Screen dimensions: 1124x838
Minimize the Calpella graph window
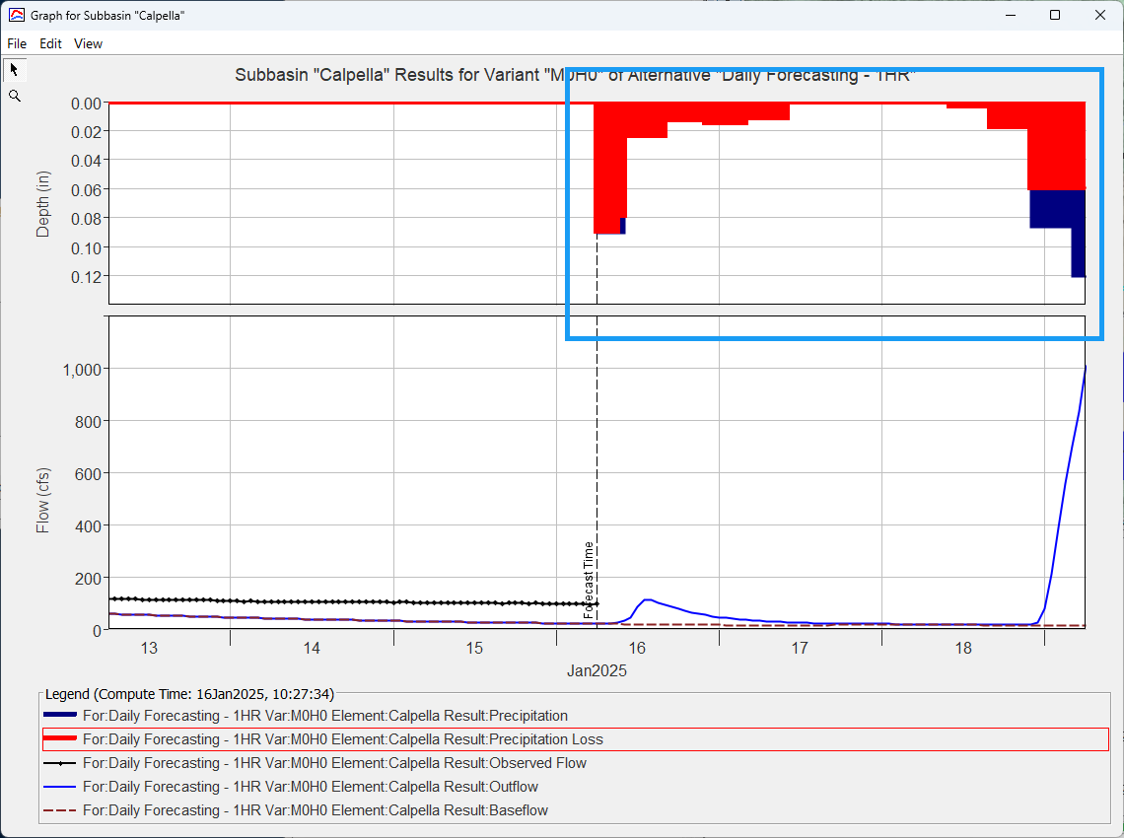pos(1009,16)
